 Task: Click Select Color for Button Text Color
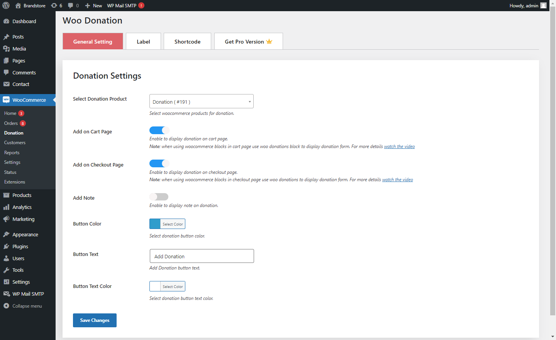(x=173, y=286)
